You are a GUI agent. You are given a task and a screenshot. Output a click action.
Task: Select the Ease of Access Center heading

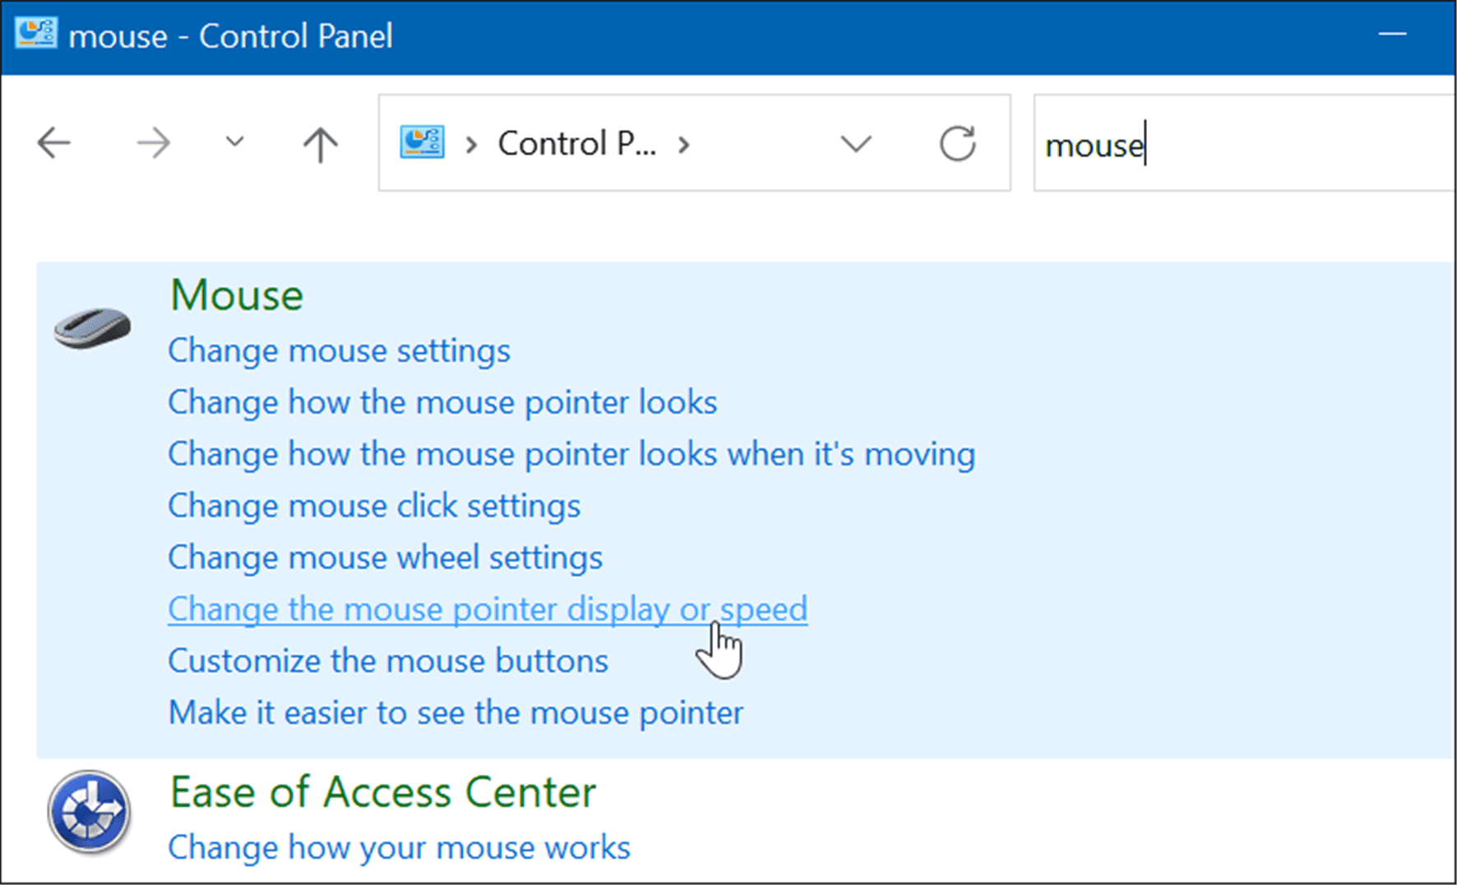coord(382,792)
